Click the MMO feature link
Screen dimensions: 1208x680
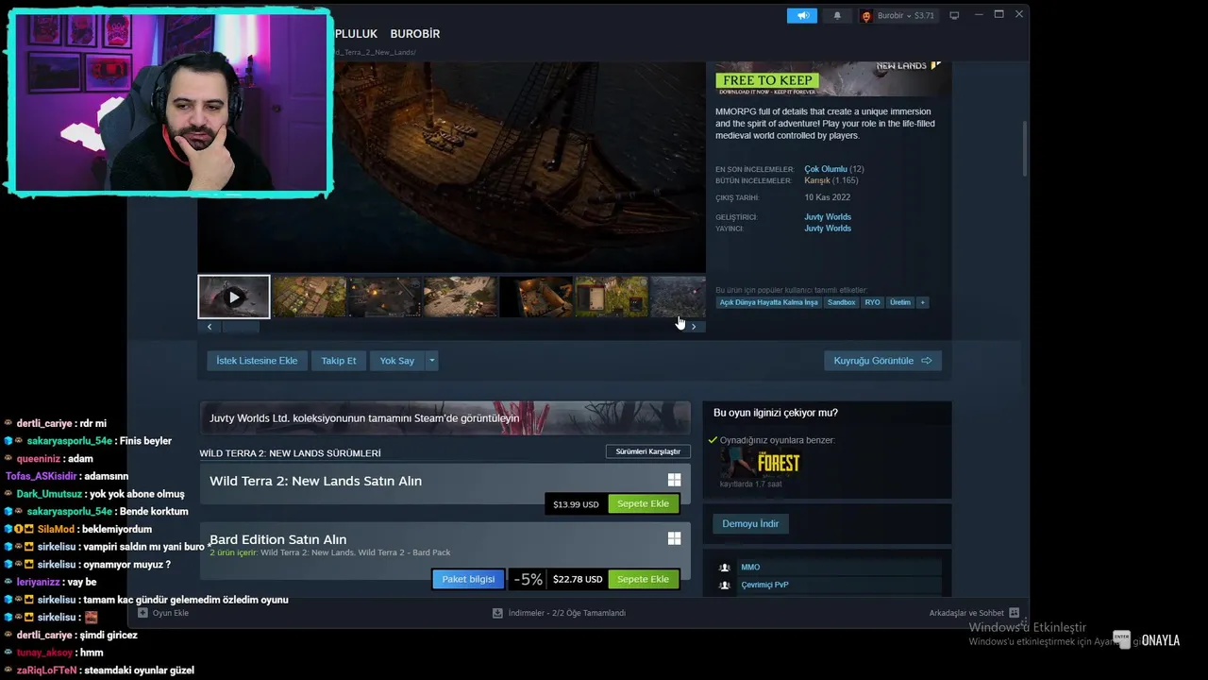750,567
